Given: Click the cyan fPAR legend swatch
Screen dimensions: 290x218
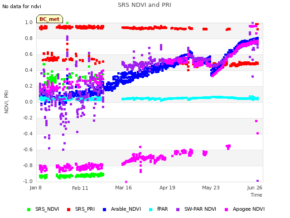Looking at the screenshot, I should tap(151, 209).
